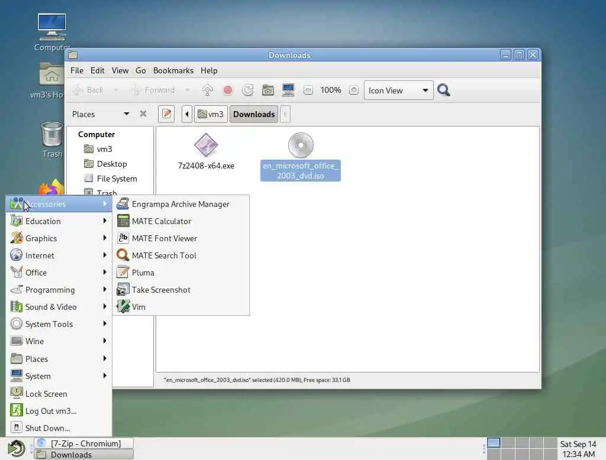Select vm3 in the sidebar
This screenshot has width=606, height=460.
tap(104, 149)
